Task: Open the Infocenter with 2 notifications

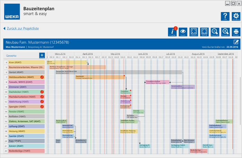Action: click(173, 32)
